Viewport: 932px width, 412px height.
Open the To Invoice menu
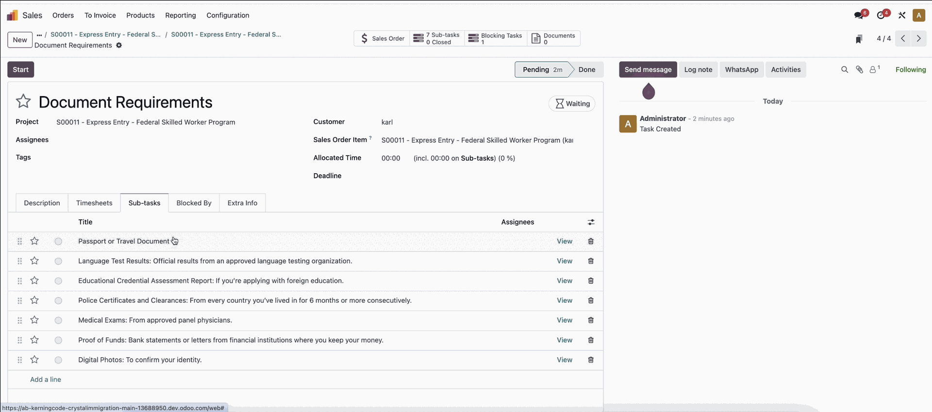(100, 16)
